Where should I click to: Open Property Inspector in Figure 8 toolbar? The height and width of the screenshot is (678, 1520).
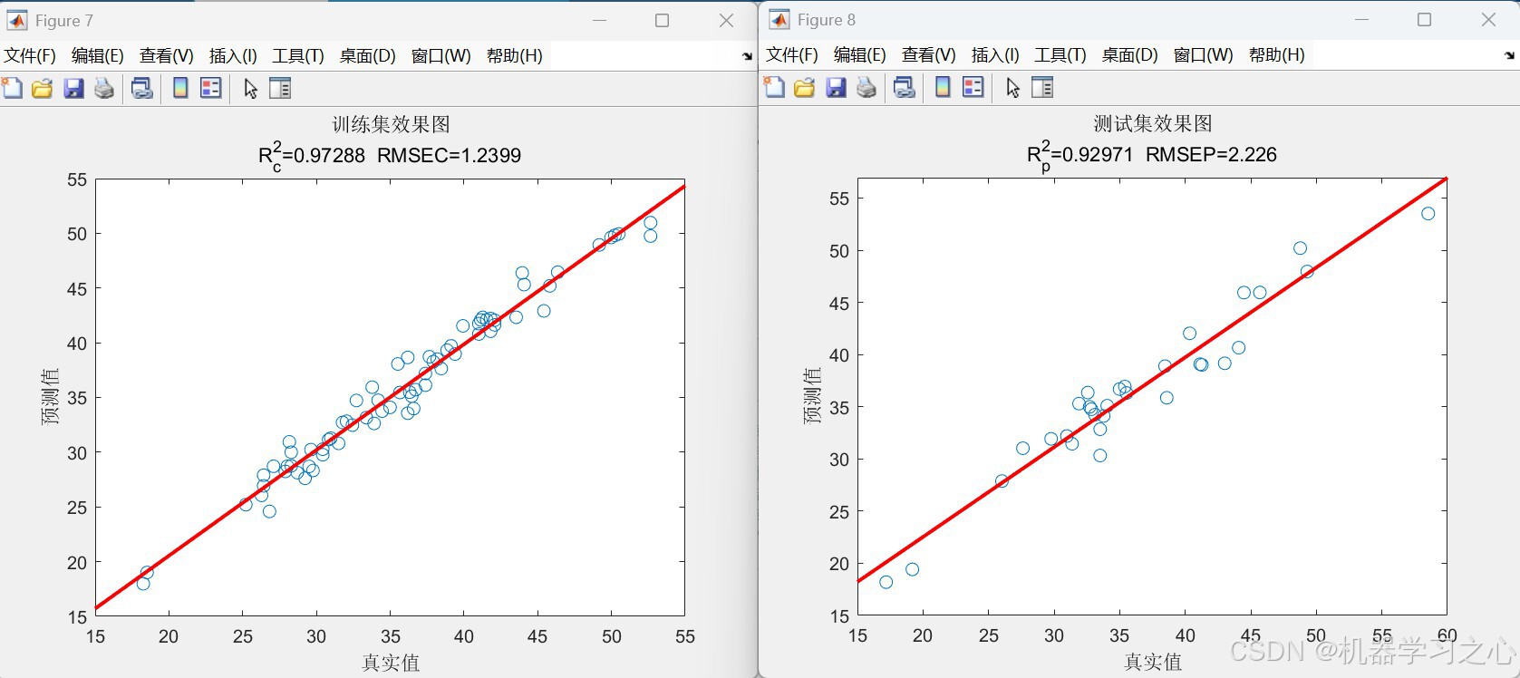point(1042,87)
